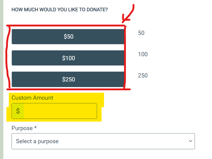Choose the $50 donation amount button
The height and width of the screenshot is (159, 212).
click(68, 37)
